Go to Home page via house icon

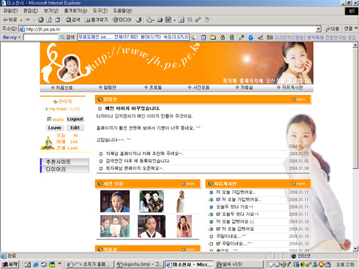(x=57, y=20)
